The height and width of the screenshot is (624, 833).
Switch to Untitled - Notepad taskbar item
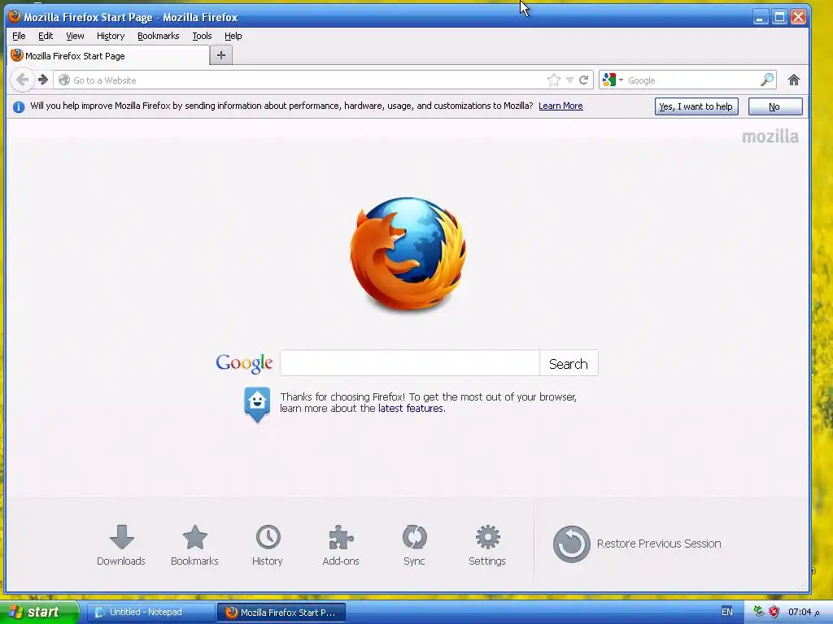150,613
